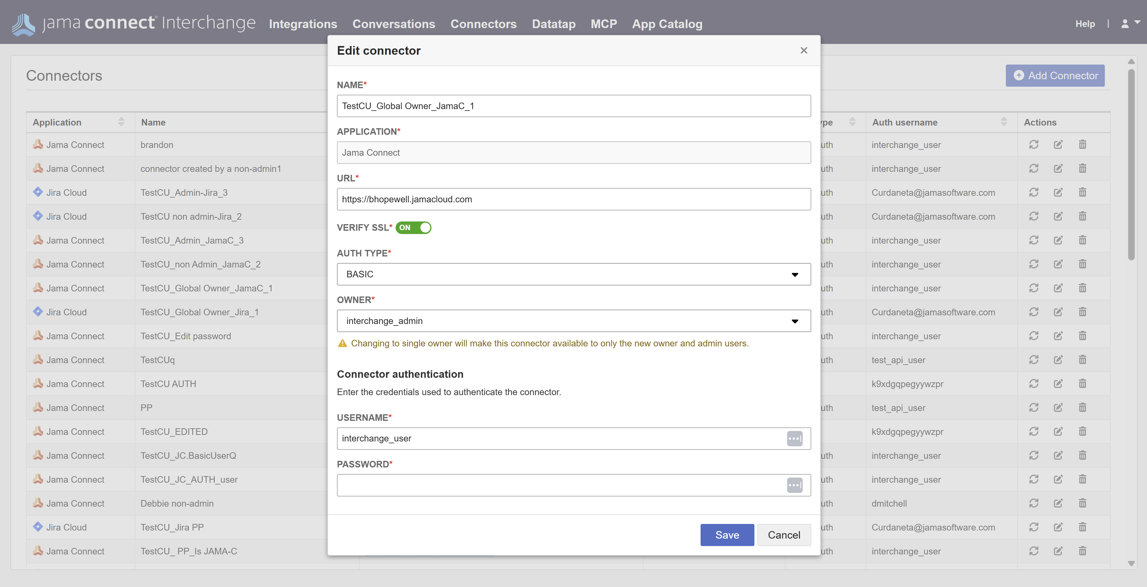
Task: Delete the TestCUq connector
Action: click(1082, 360)
